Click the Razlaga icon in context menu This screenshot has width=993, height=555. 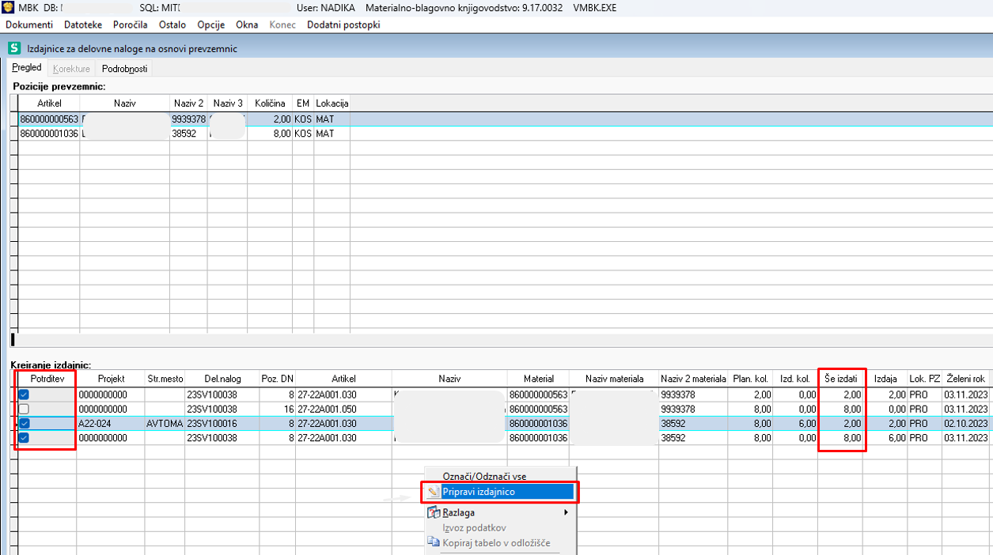pyautogui.click(x=434, y=512)
